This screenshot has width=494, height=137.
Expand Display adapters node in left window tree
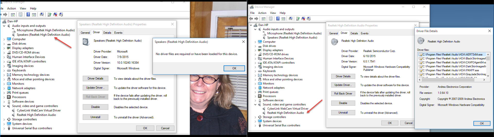click(x=4, y=48)
